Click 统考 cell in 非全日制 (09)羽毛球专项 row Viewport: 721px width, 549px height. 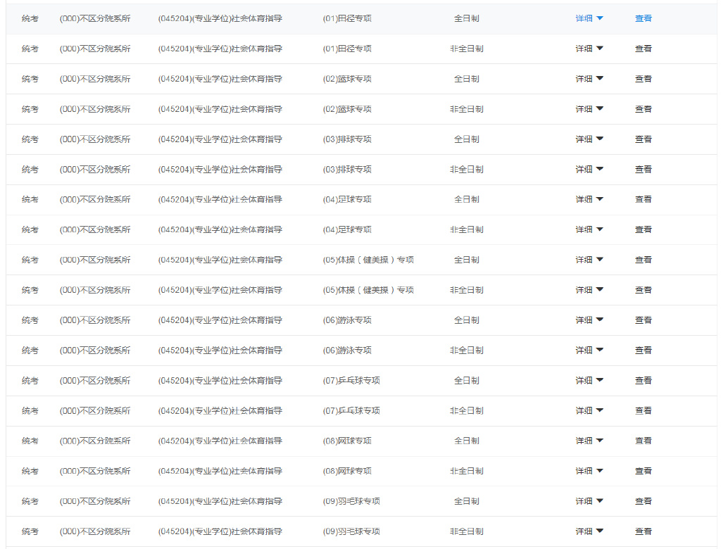30,531
